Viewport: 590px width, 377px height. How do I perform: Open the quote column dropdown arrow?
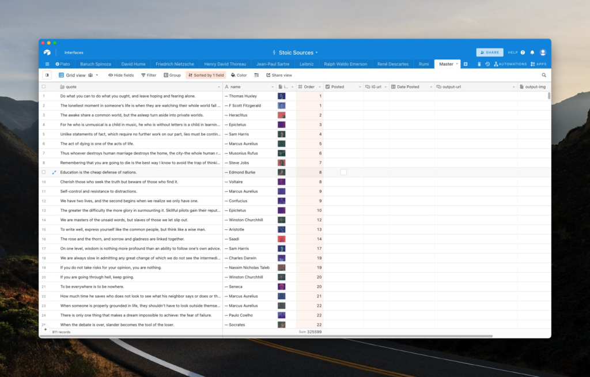click(218, 87)
